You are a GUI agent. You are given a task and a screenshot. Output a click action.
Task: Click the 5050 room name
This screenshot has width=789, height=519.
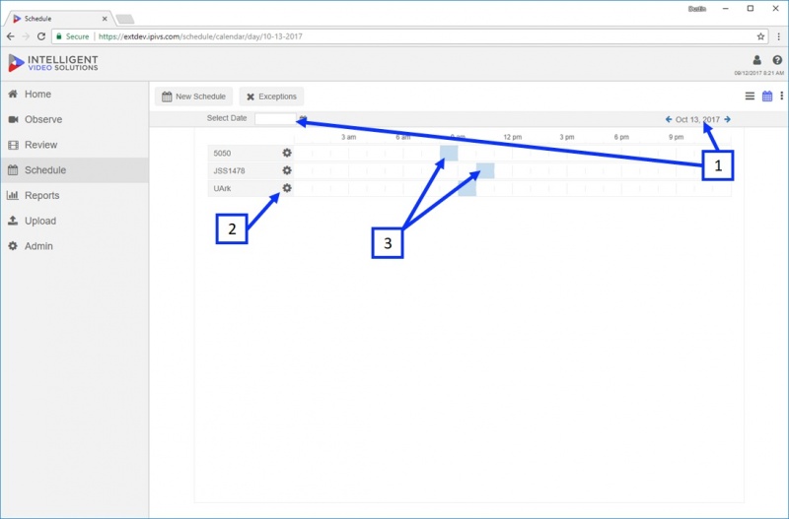pyautogui.click(x=222, y=154)
